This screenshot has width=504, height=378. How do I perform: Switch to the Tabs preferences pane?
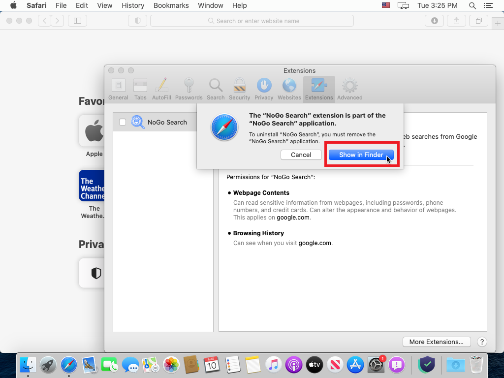tap(140, 89)
